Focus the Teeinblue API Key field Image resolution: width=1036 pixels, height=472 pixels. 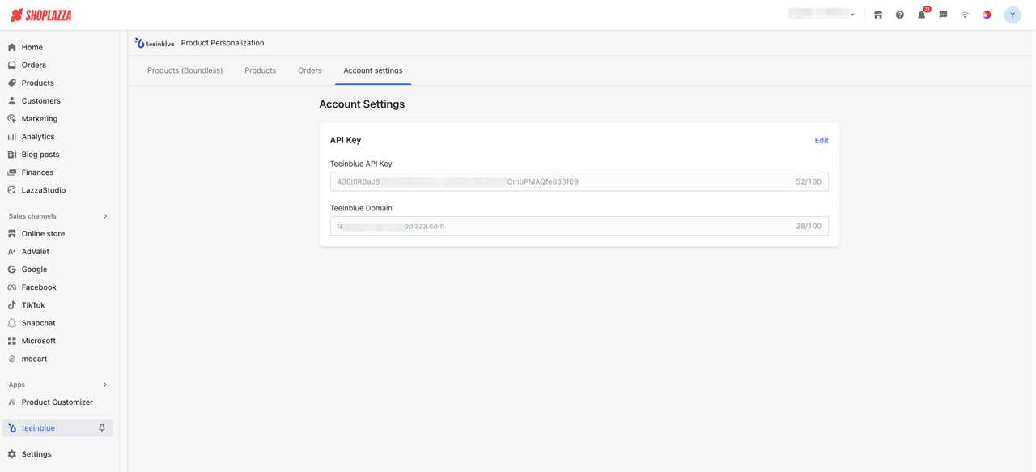pyautogui.click(x=580, y=181)
